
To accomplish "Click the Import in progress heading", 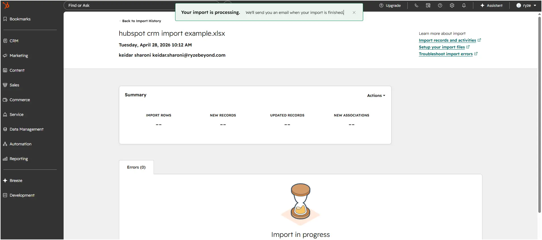I will coord(300,235).
